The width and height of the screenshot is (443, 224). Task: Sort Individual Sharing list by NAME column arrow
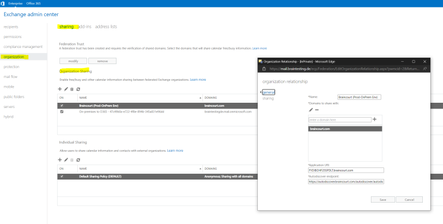coord(200,169)
